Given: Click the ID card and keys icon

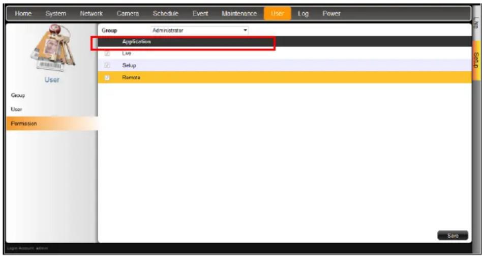Looking at the screenshot, I should [x=52, y=48].
